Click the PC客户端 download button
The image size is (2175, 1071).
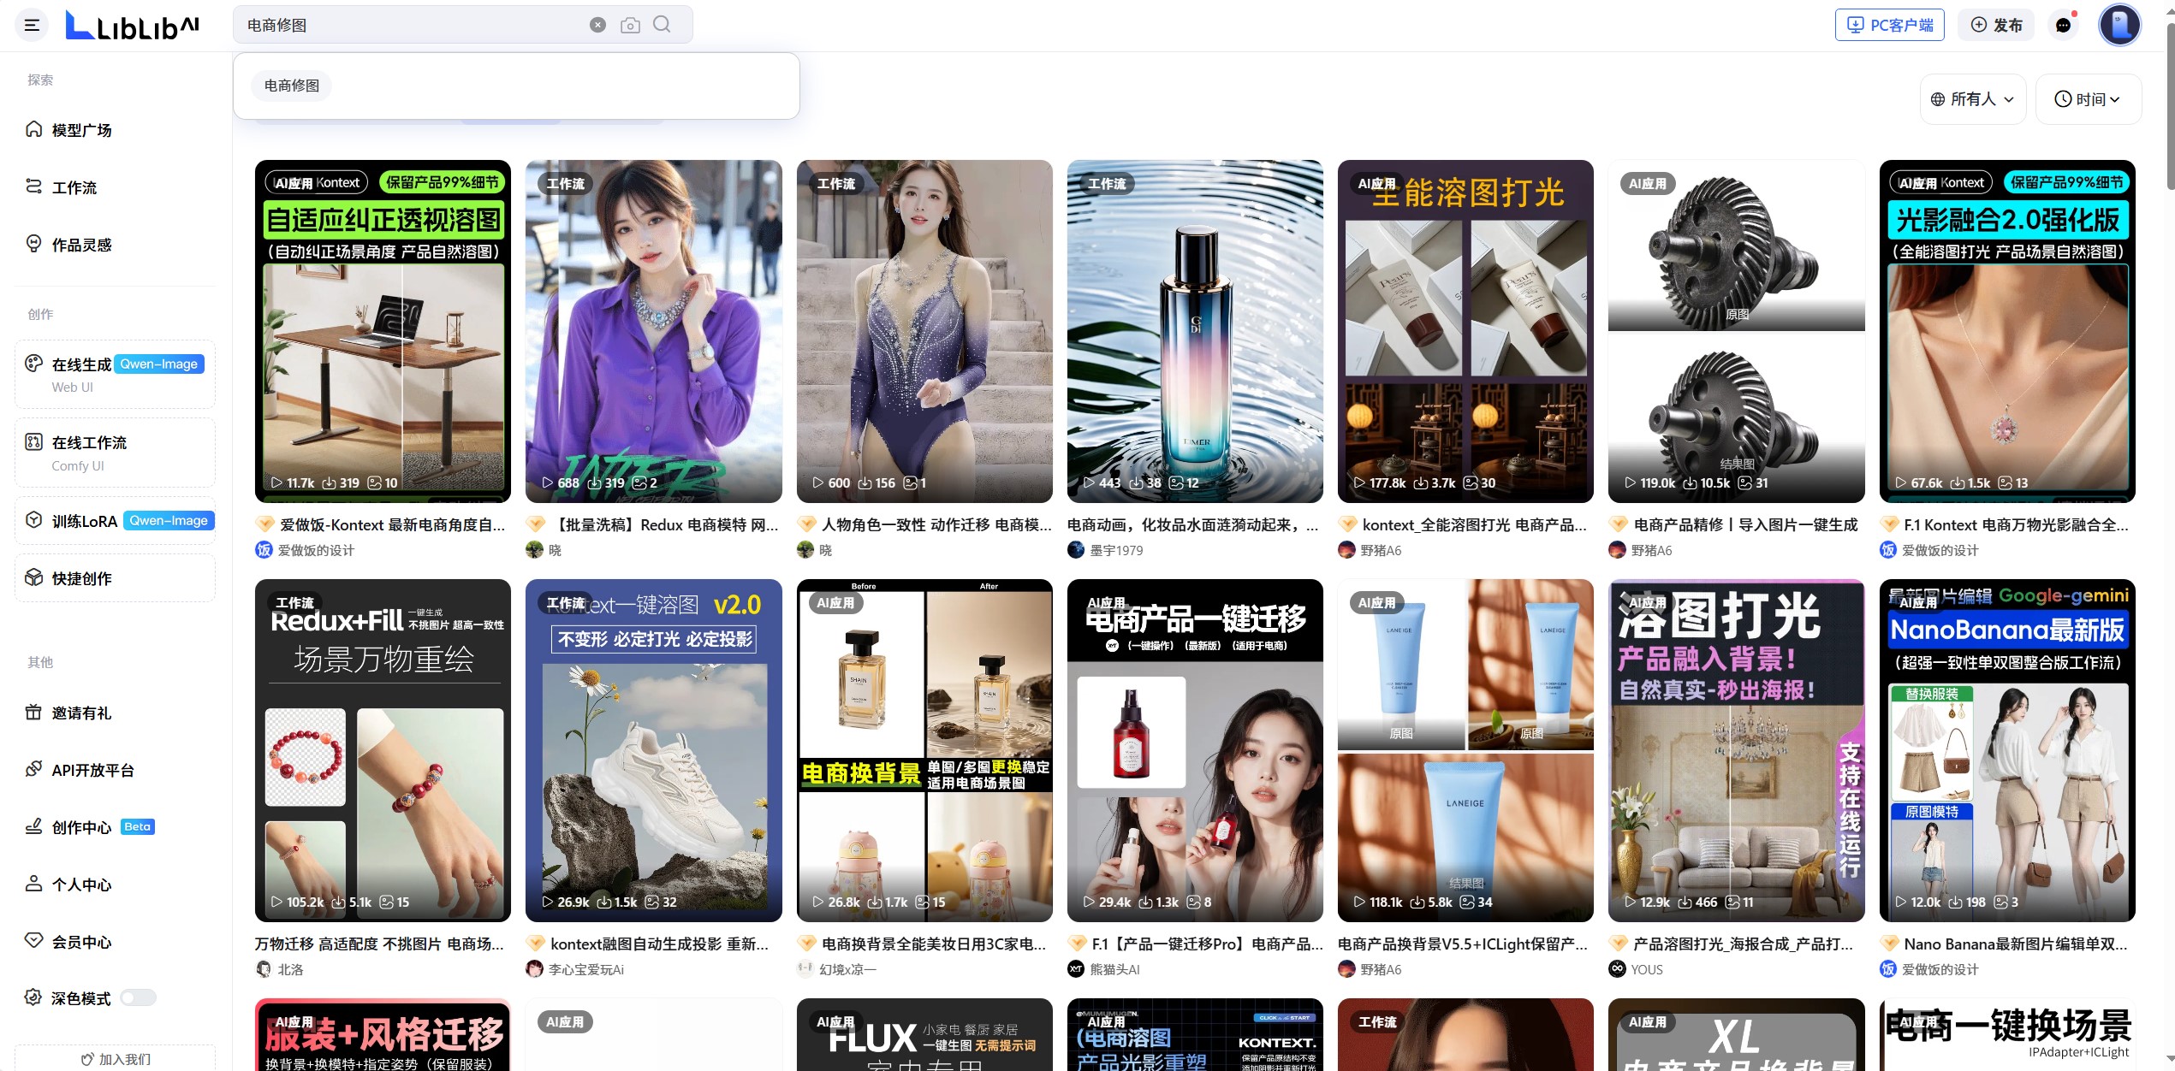point(1889,25)
